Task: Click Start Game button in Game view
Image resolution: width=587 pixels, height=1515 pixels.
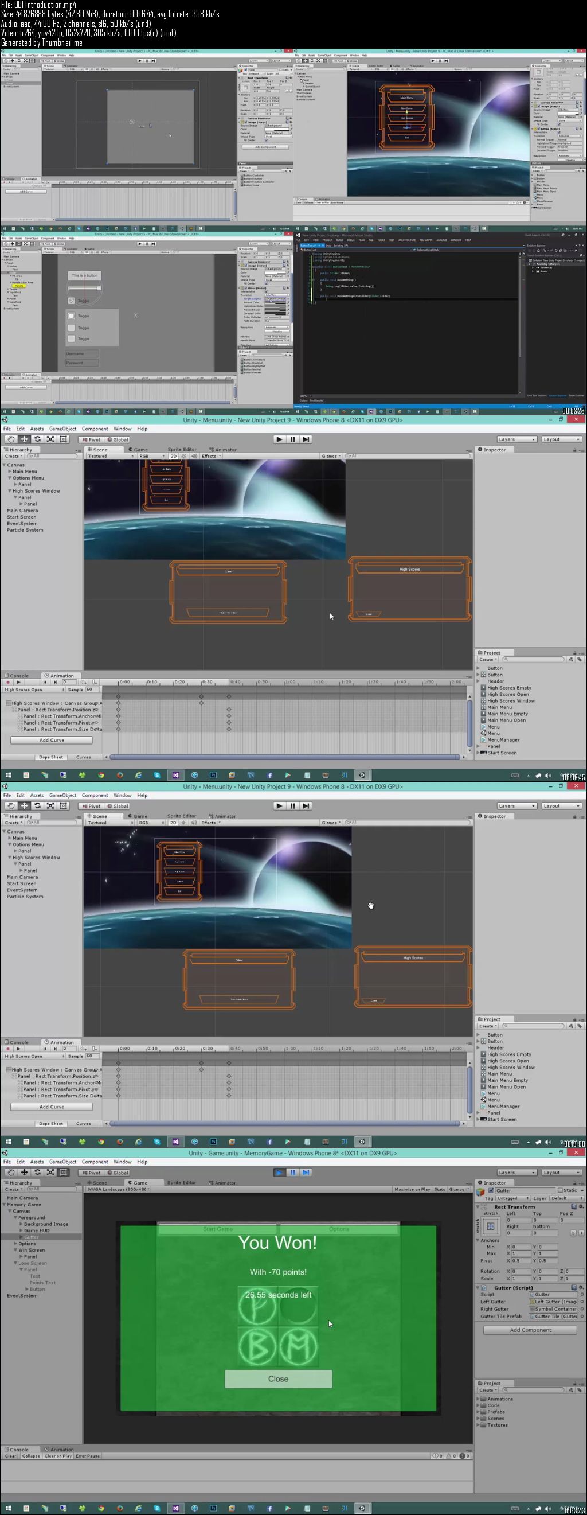Action: click(x=217, y=1230)
